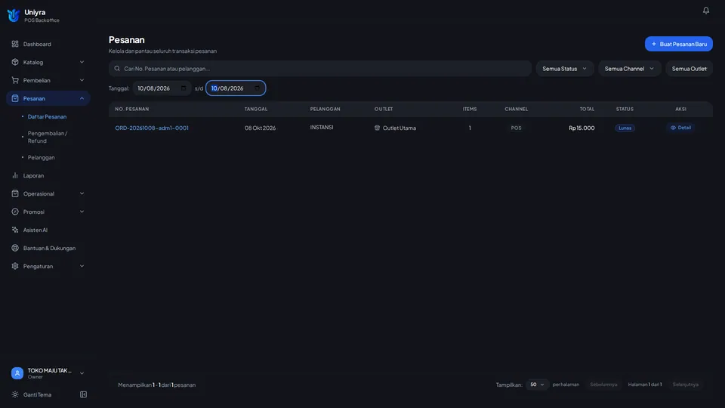Click the Bantuan & Dukungan lifebuoy icon
725x408 pixels.
pos(15,248)
